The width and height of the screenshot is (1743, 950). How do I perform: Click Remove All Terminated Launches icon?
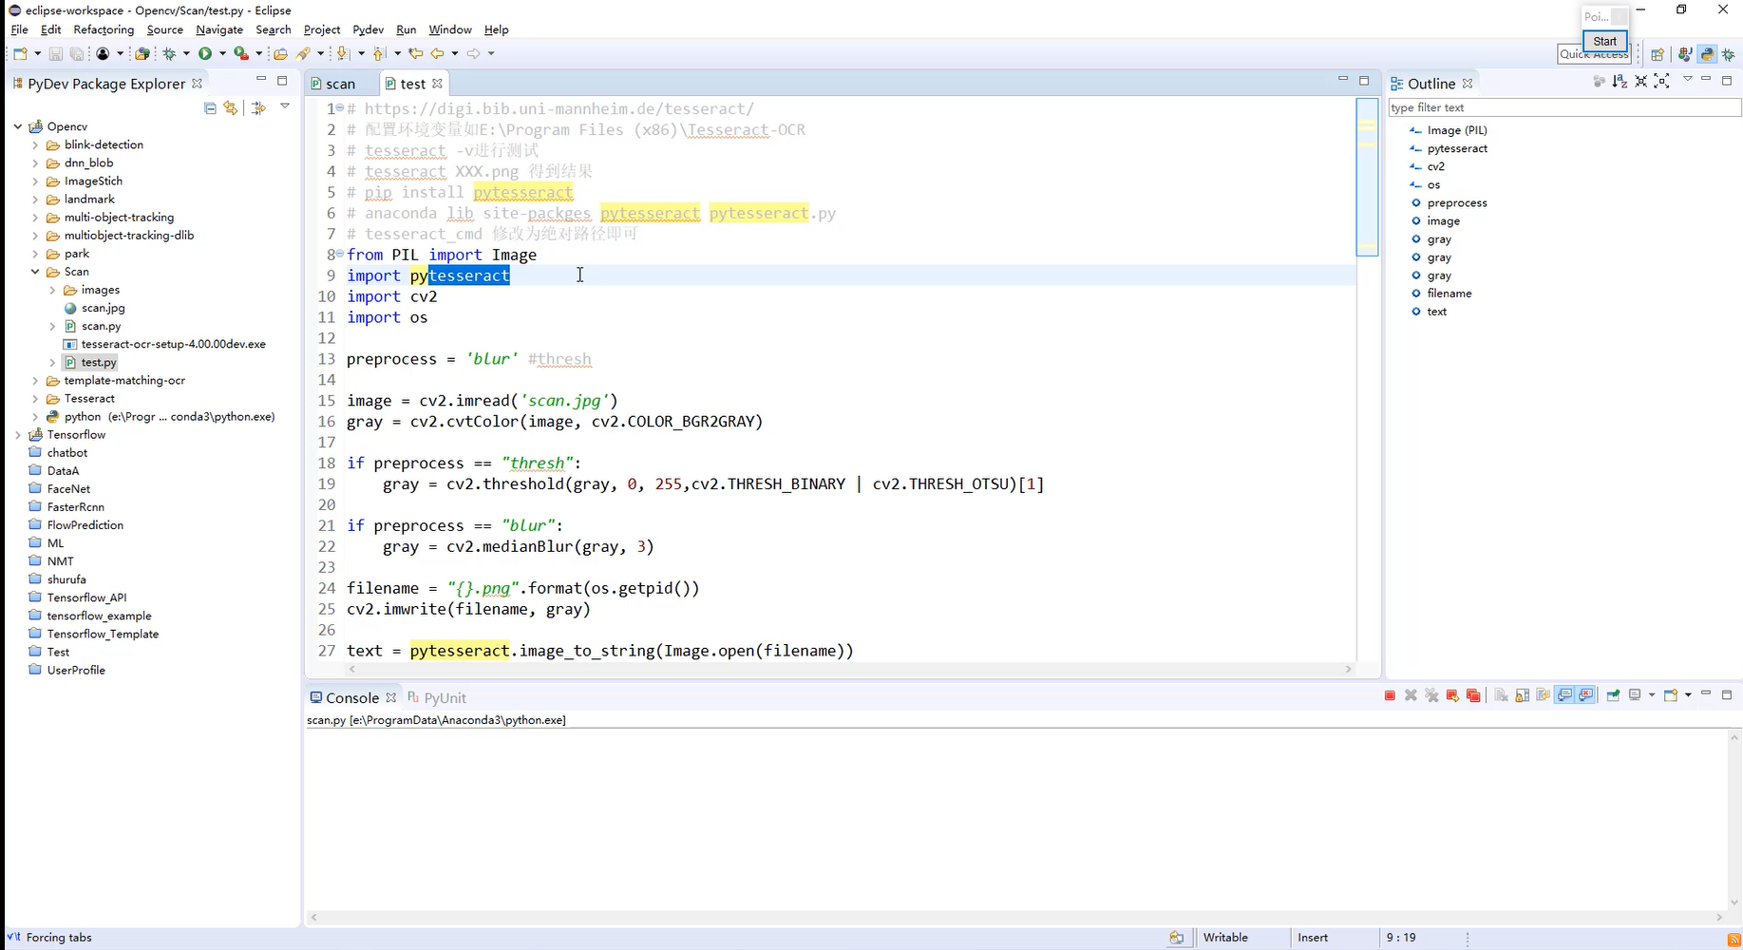pyautogui.click(x=1431, y=695)
